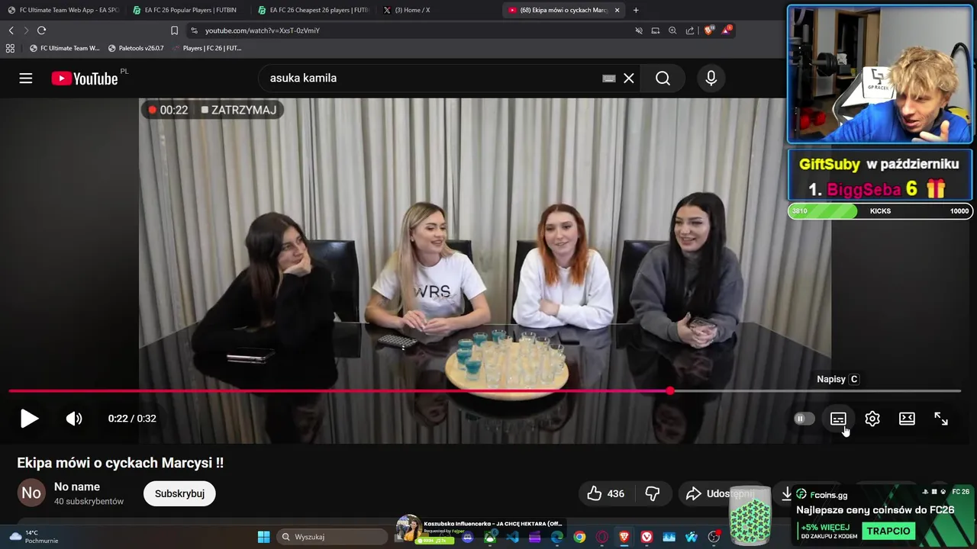Screen dimensions: 977x549
Task: Like the video (436 likes)
Action: tap(605, 493)
